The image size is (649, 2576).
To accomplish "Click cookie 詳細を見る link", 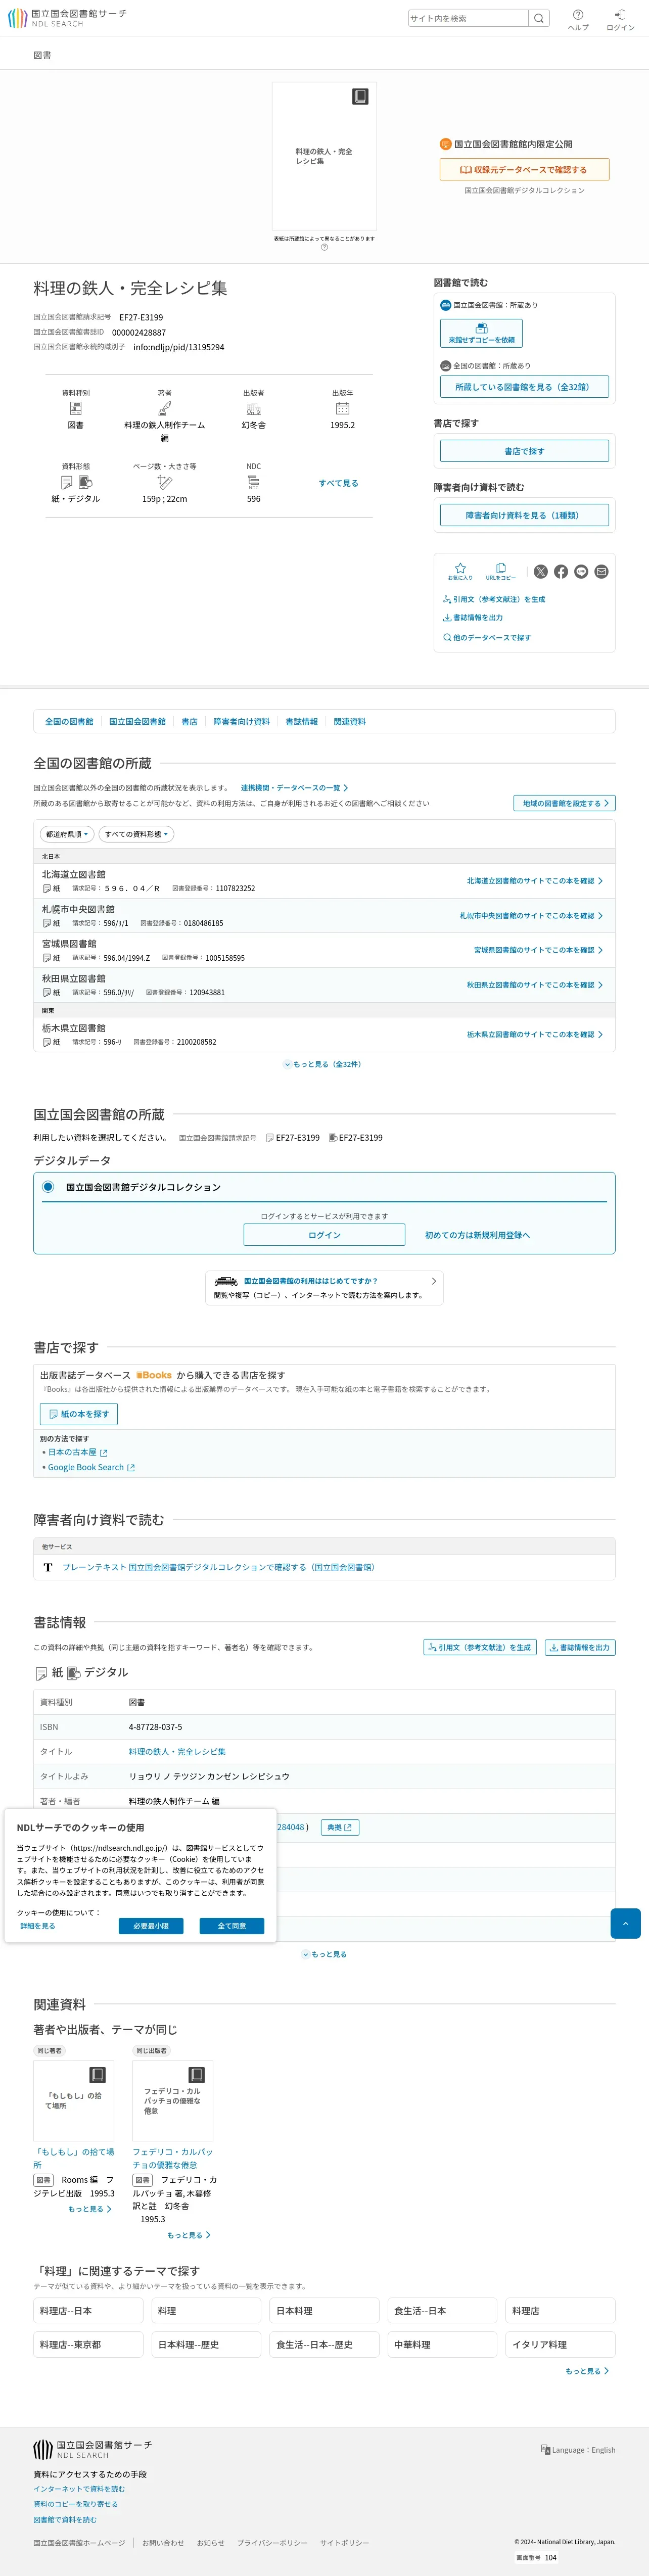I will [x=38, y=1926].
